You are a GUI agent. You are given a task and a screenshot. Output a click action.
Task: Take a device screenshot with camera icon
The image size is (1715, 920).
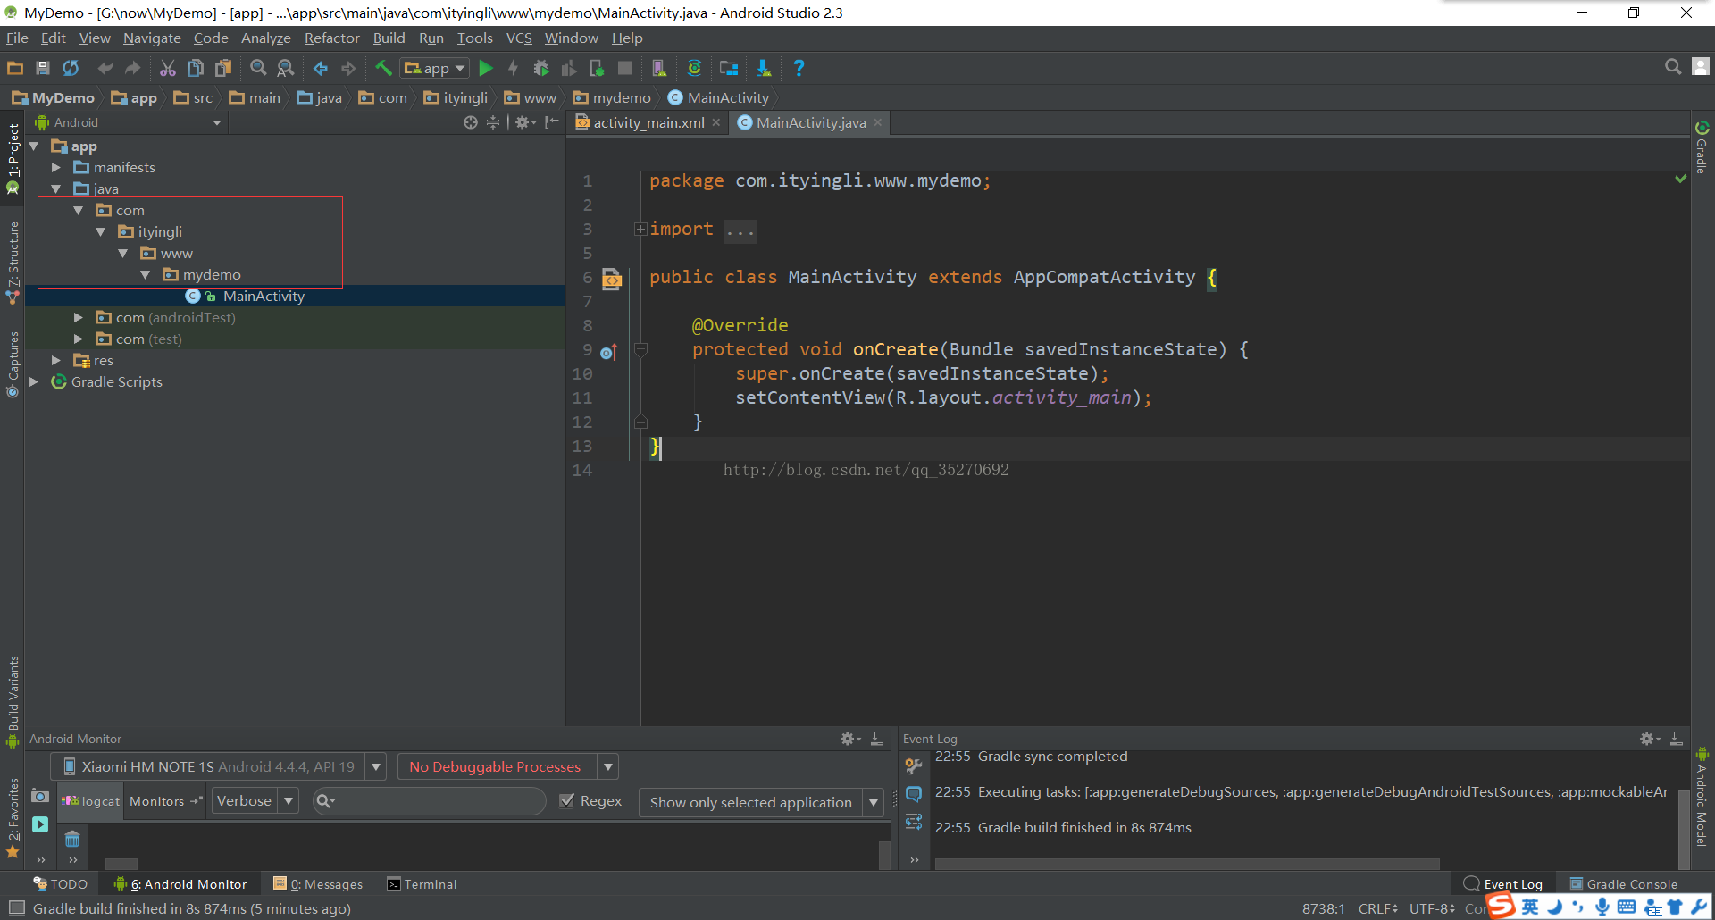(x=40, y=795)
